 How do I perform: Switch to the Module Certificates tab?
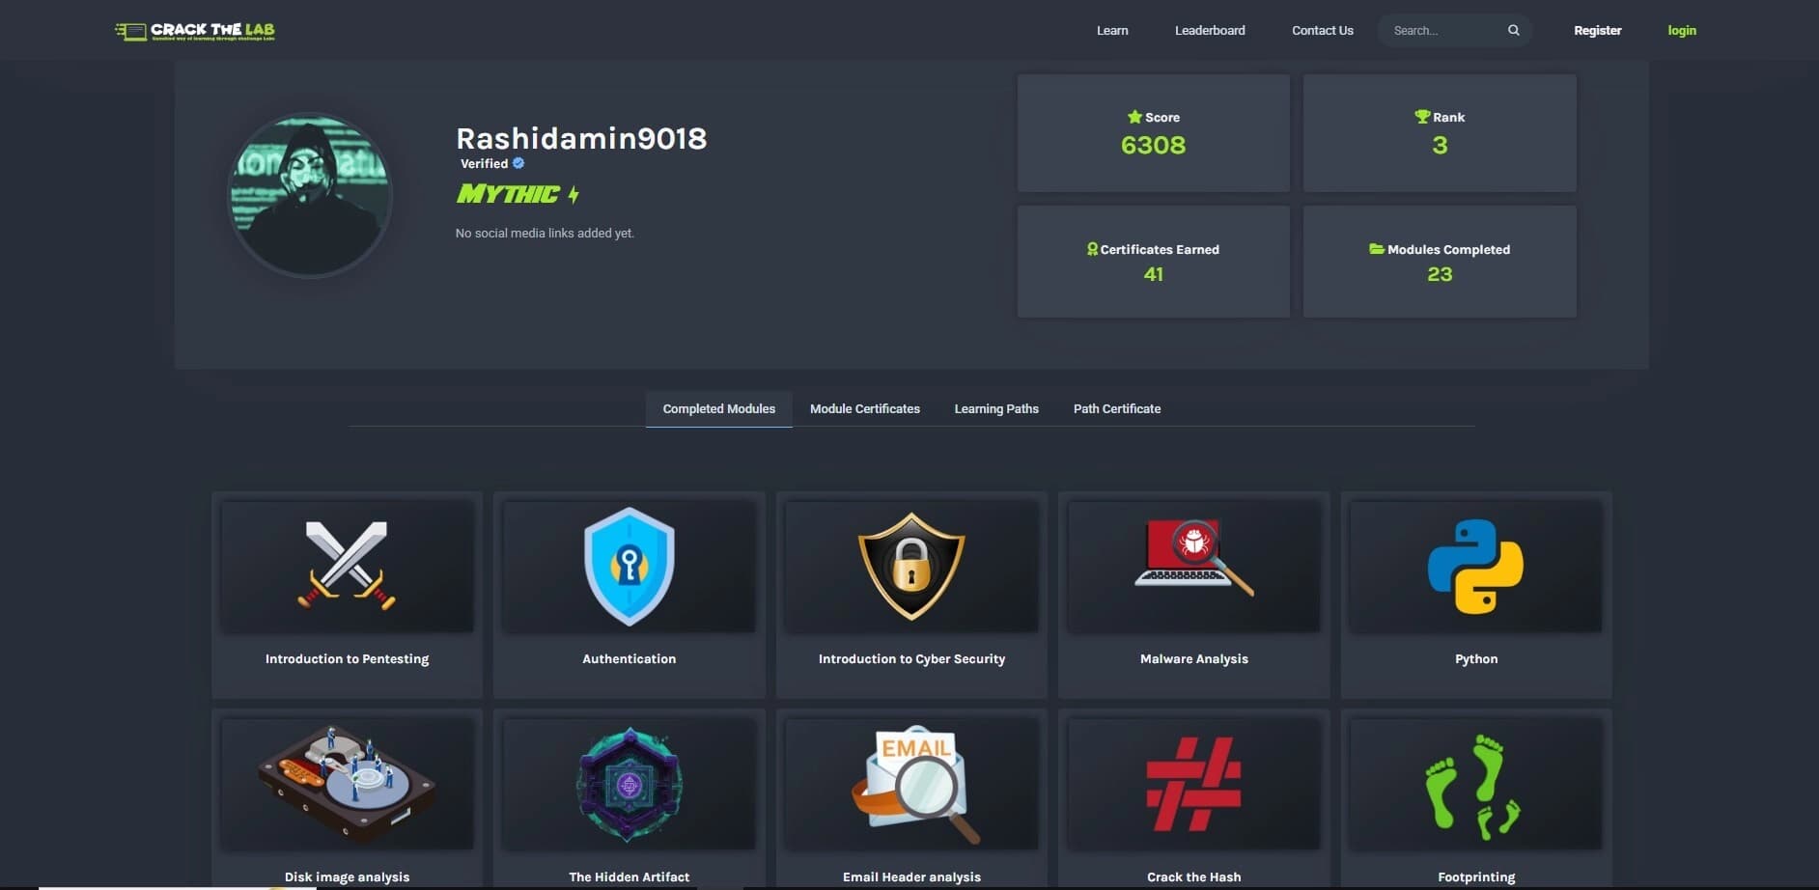pyautogui.click(x=864, y=408)
